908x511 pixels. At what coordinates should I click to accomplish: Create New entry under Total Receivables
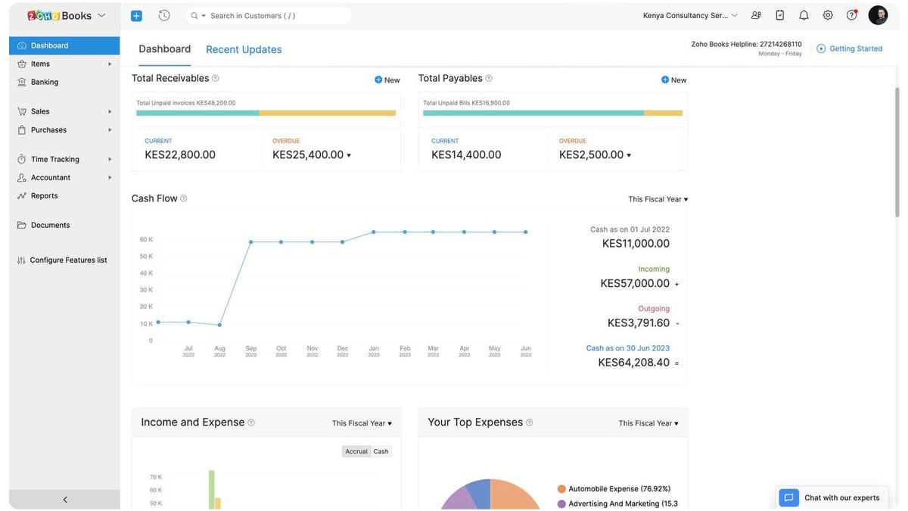click(x=387, y=79)
